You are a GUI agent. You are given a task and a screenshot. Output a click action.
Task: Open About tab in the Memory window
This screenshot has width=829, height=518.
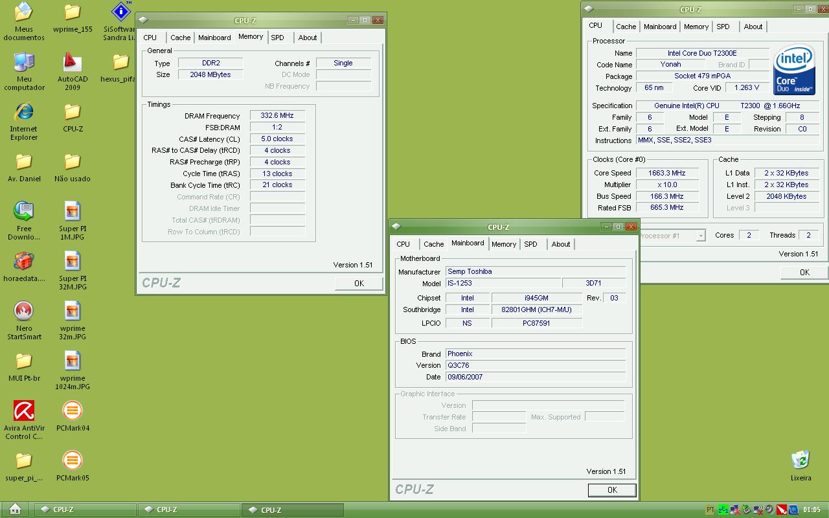[x=308, y=38]
